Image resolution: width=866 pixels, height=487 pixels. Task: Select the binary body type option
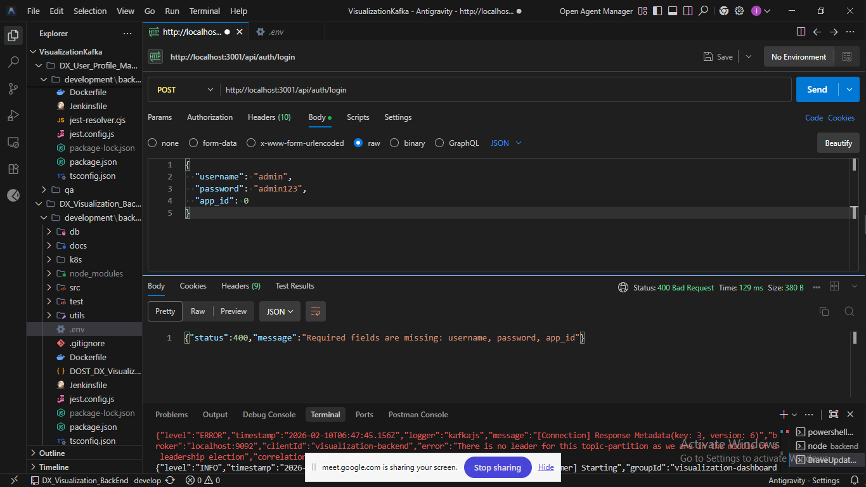tap(394, 143)
